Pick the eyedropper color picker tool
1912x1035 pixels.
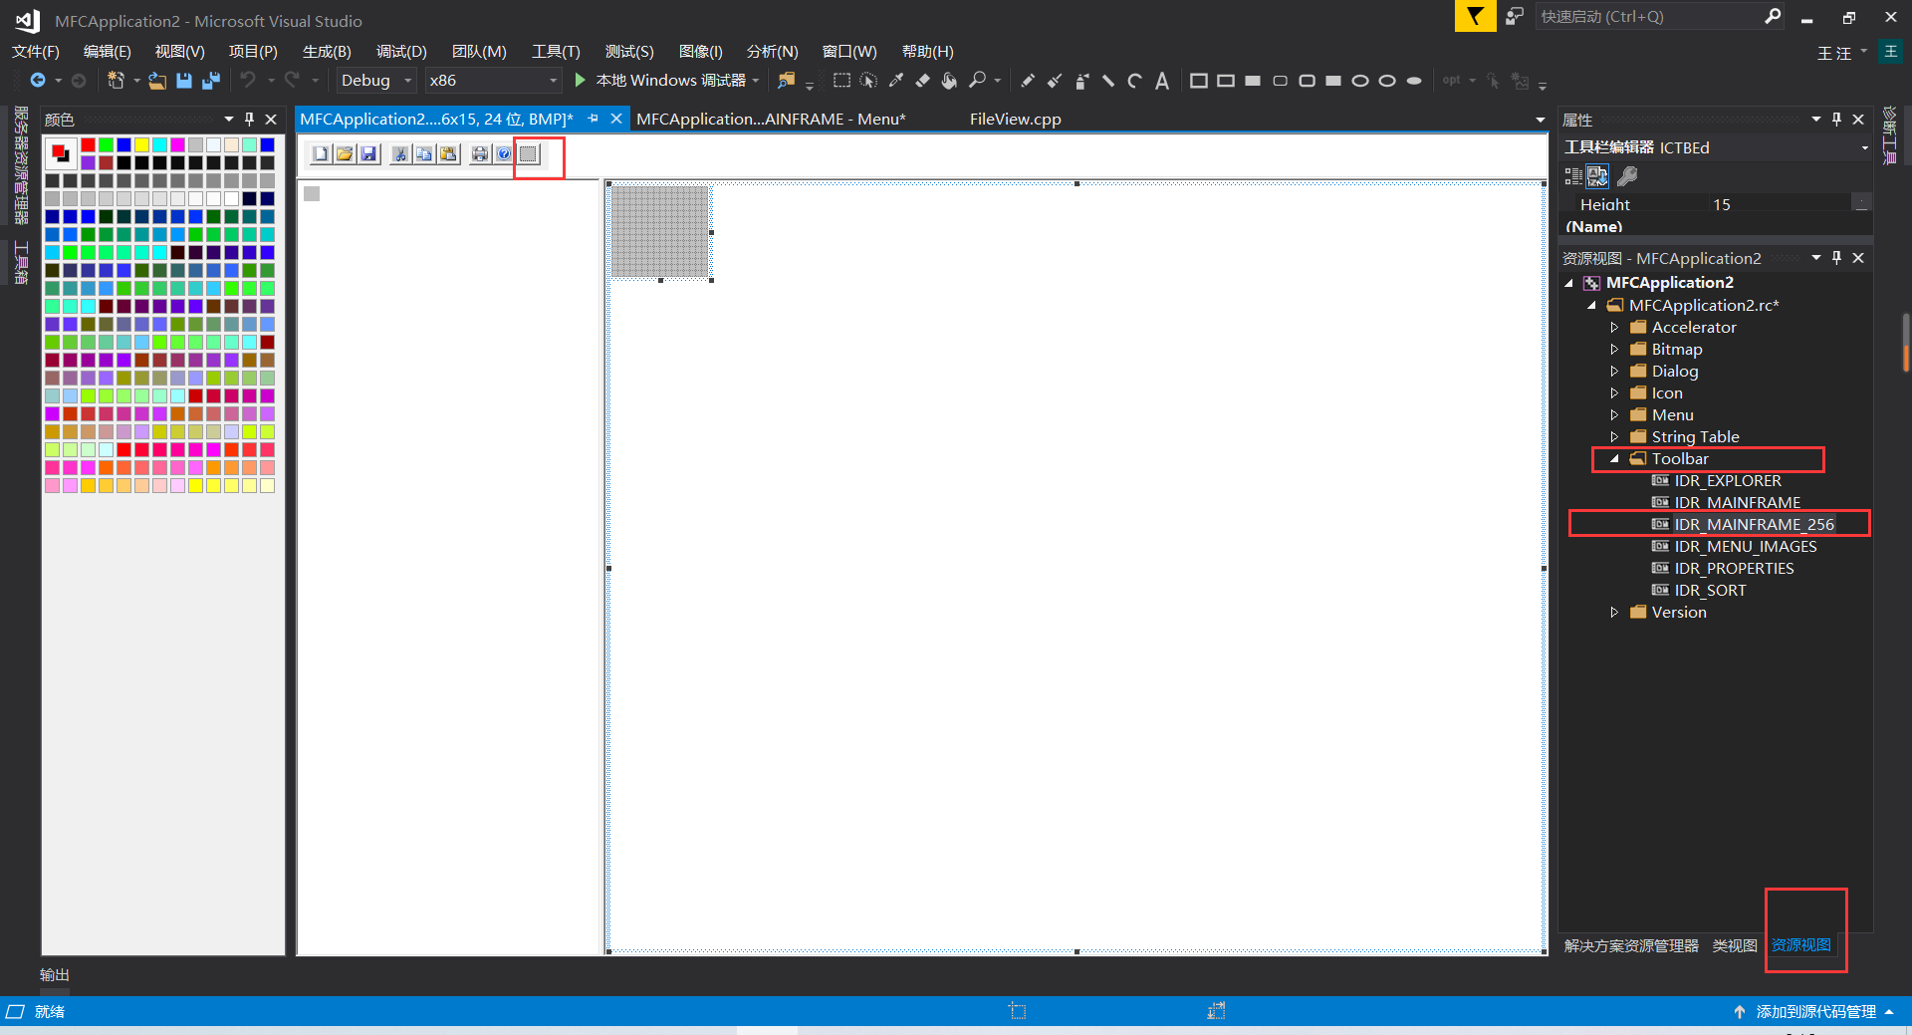click(x=895, y=81)
